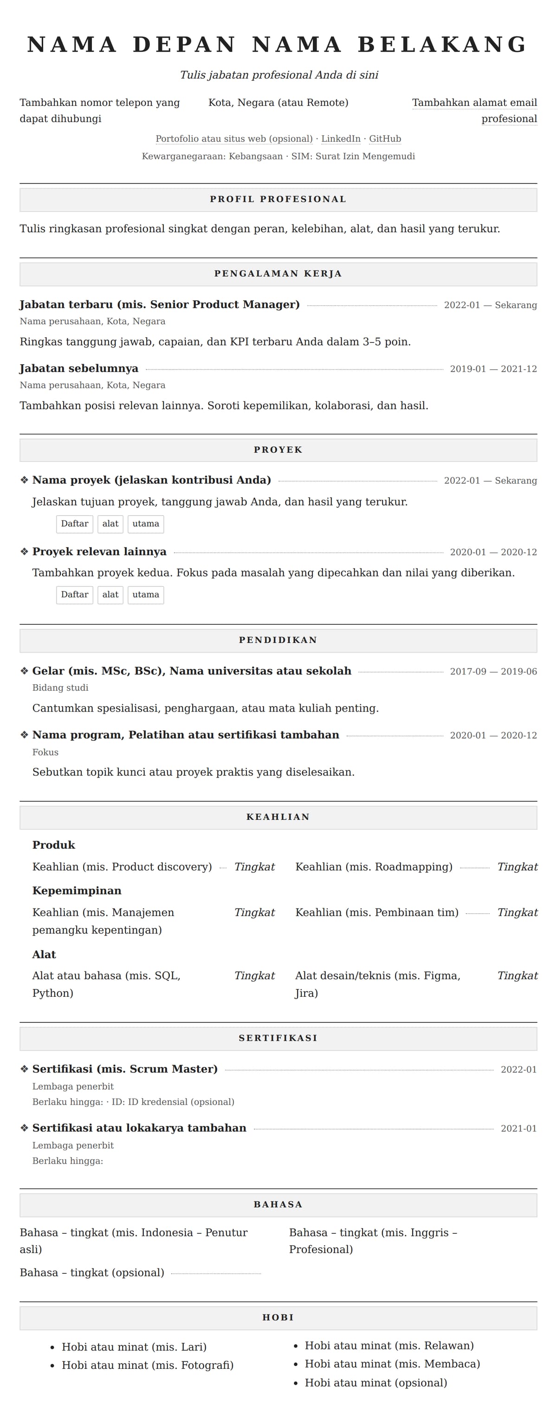Select the PROFIL PROFESIONAL section header

coord(278,200)
